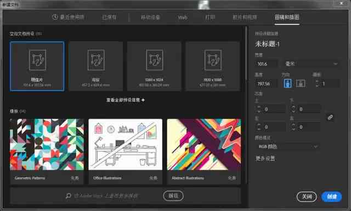
Task: Click the Adobe Stock template search field
Action: [106, 196]
